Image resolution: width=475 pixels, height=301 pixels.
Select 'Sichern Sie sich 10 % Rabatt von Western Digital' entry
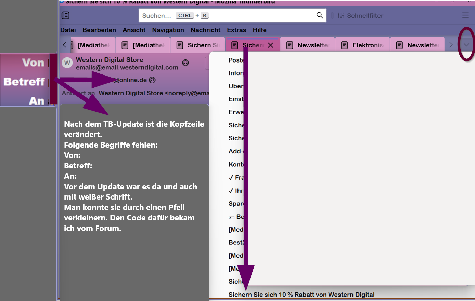point(301,295)
